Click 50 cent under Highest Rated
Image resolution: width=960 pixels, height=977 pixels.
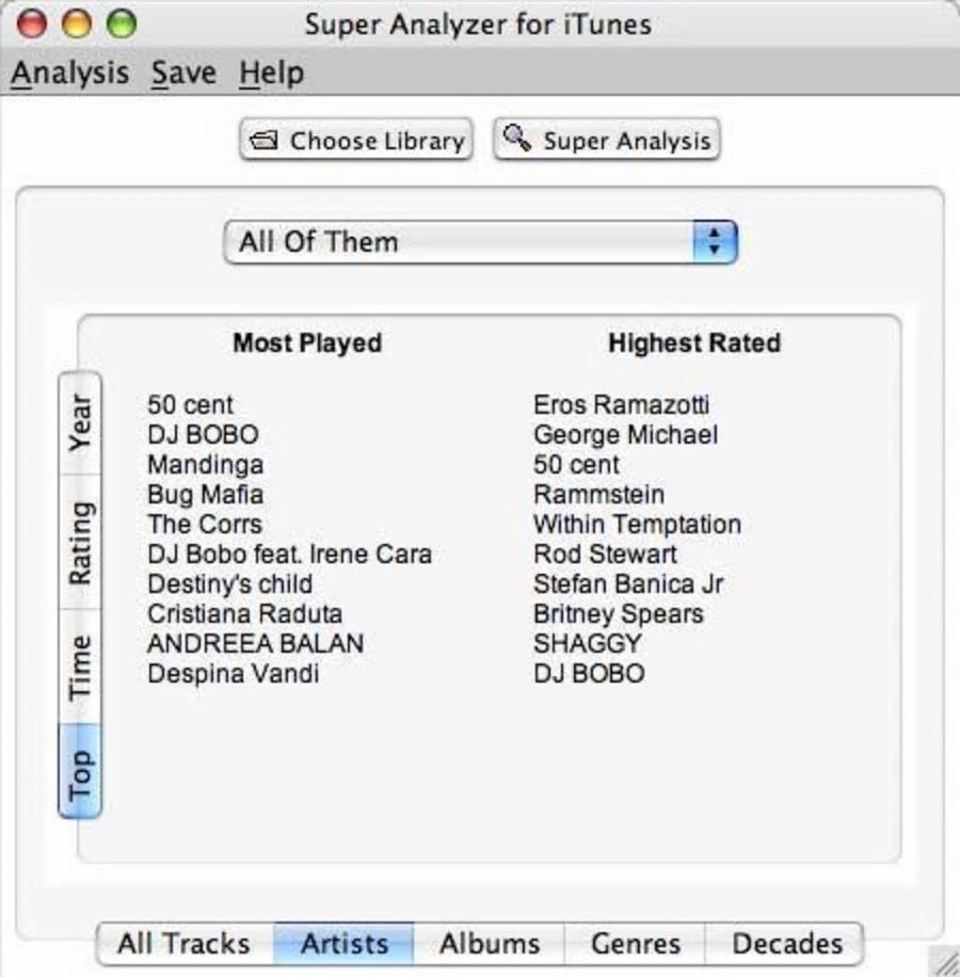click(x=576, y=465)
